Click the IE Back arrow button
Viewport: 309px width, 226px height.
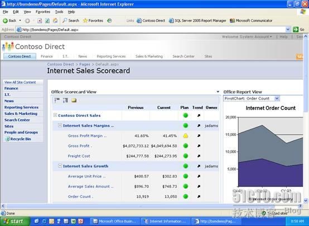click(9, 21)
